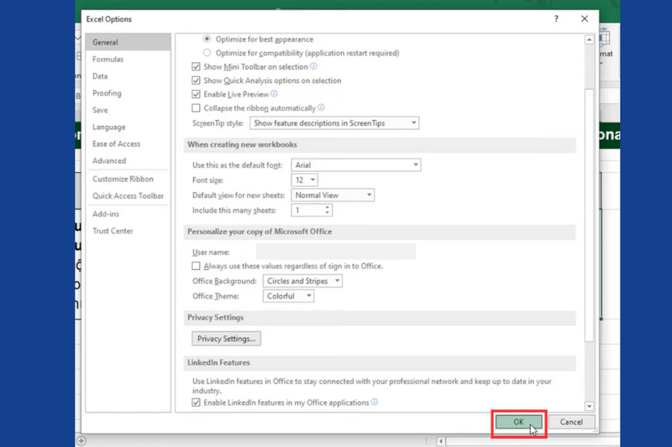Image resolution: width=672 pixels, height=447 pixels.
Task: Increase the number of sheets with up spinner
Action: 328,207
